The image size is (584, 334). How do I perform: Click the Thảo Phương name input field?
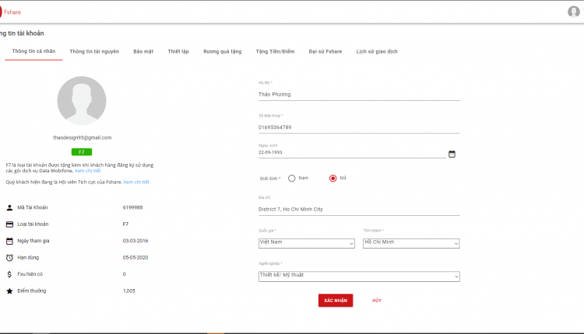pyautogui.click(x=359, y=94)
